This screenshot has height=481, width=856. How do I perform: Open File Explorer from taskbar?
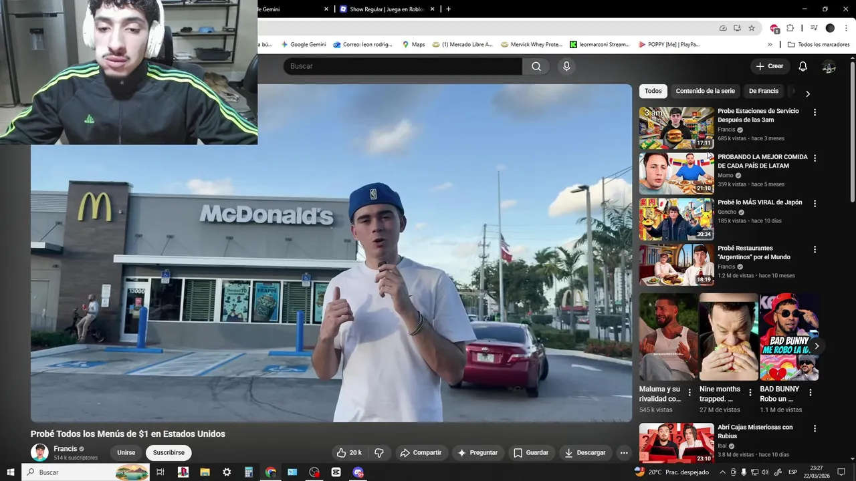click(205, 472)
